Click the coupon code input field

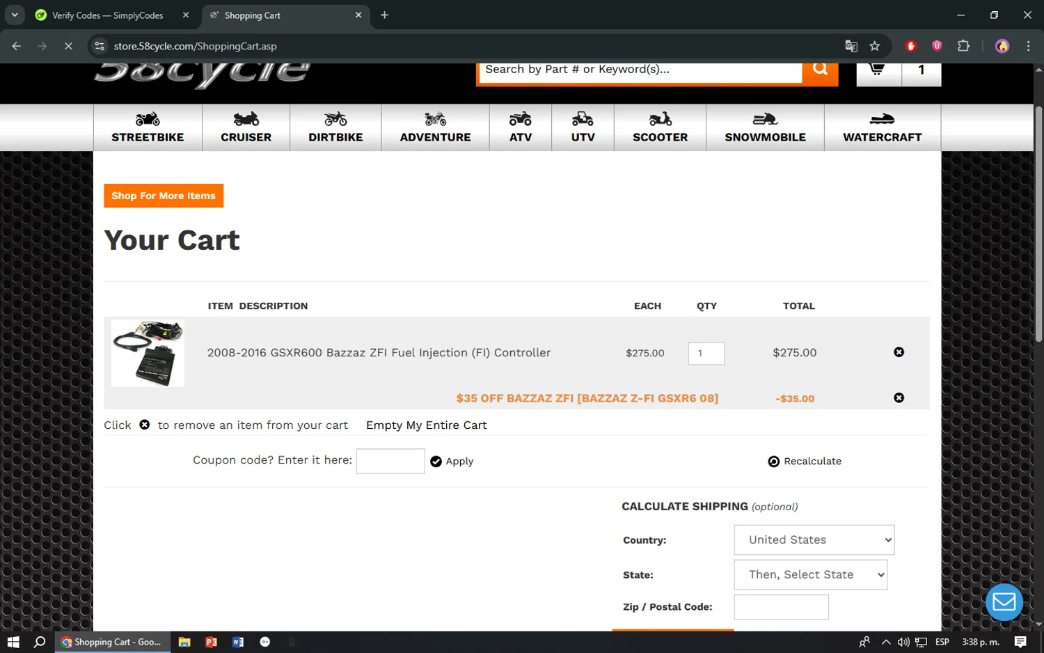pos(390,461)
